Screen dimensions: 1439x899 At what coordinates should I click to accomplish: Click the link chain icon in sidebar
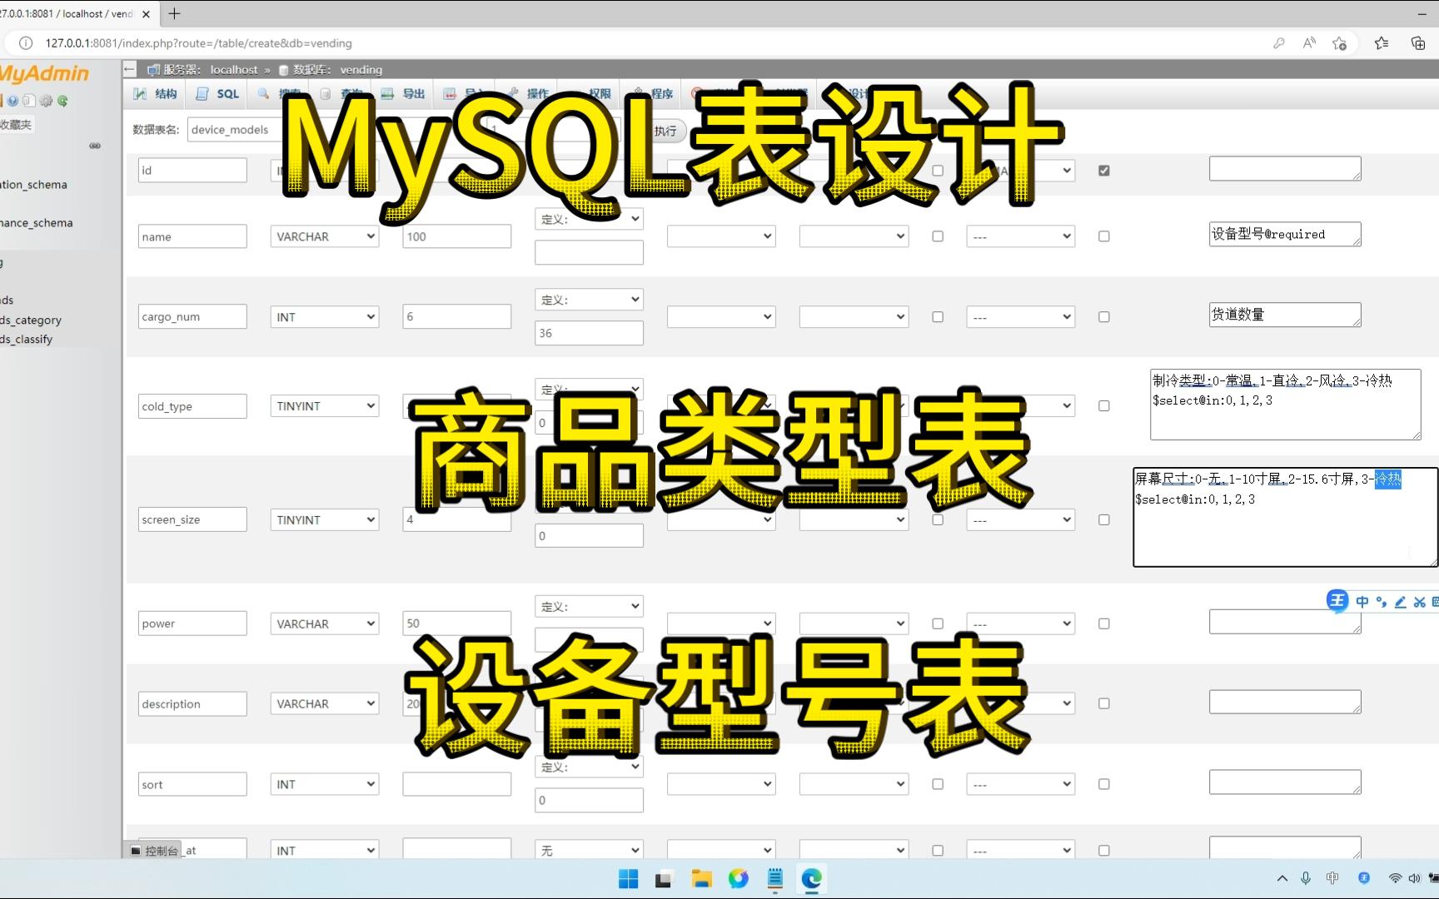click(95, 146)
